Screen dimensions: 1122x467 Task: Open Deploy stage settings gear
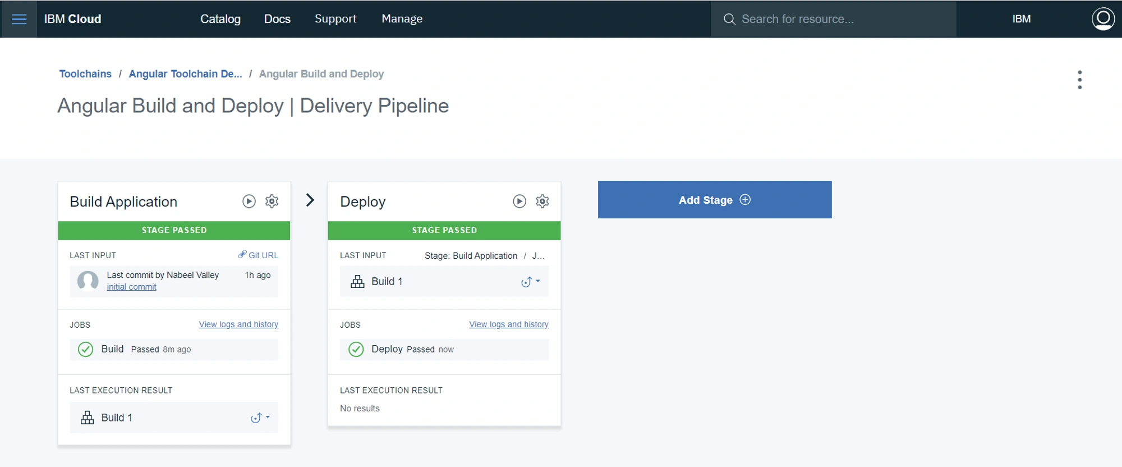click(542, 201)
